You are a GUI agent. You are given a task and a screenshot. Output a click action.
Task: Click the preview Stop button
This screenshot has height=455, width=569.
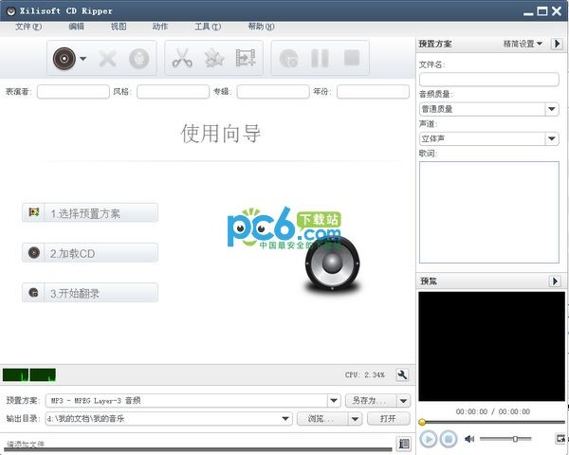[449, 439]
